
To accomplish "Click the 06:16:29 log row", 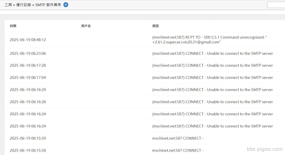I will coord(145,90).
